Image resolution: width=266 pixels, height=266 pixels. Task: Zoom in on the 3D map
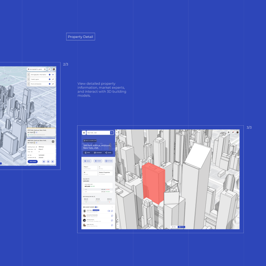[x=118, y=224]
